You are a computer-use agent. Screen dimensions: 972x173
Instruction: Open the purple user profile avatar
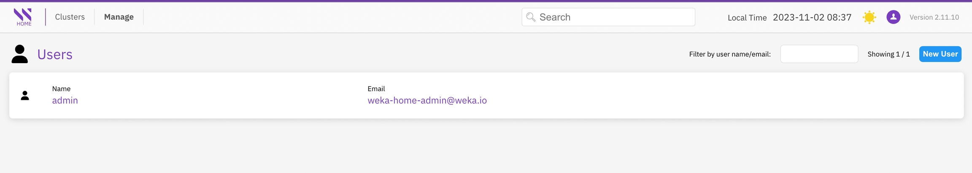click(x=893, y=17)
